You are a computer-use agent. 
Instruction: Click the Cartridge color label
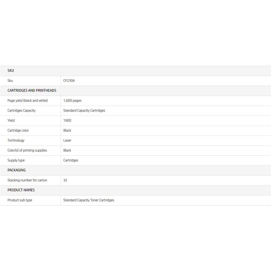click(18, 130)
